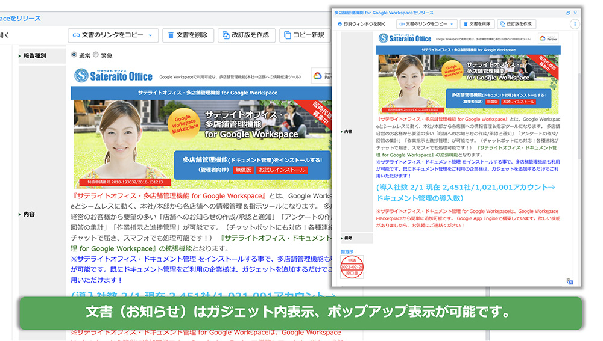This screenshot has width=603, height=341.
Task: Click the Google Workspace Marketplace badge in main banner
Action: point(184,124)
